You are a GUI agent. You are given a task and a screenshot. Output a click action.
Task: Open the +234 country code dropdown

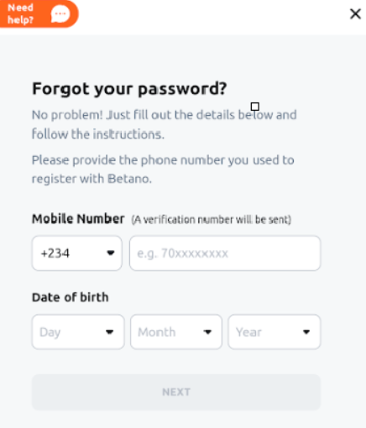(77, 253)
